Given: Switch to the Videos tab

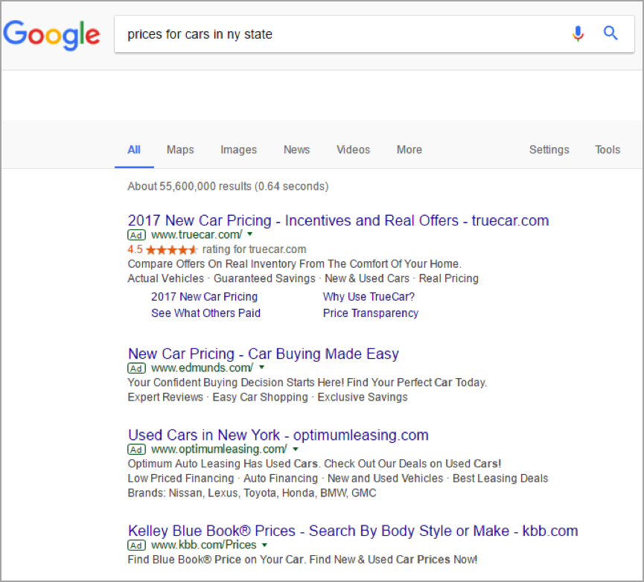Looking at the screenshot, I should click(x=353, y=150).
